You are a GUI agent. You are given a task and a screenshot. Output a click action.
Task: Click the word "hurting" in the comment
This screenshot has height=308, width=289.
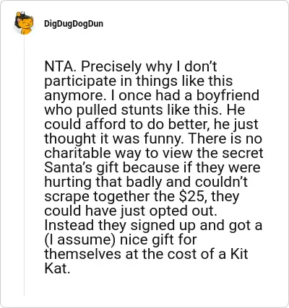[68, 182]
